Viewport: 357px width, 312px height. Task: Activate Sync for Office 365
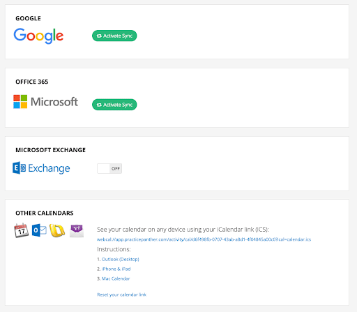coord(114,105)
